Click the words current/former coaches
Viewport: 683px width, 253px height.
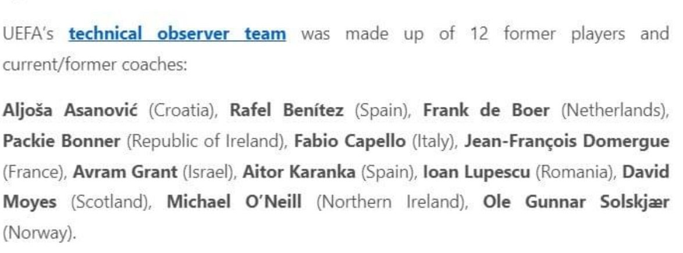point(95,65)
